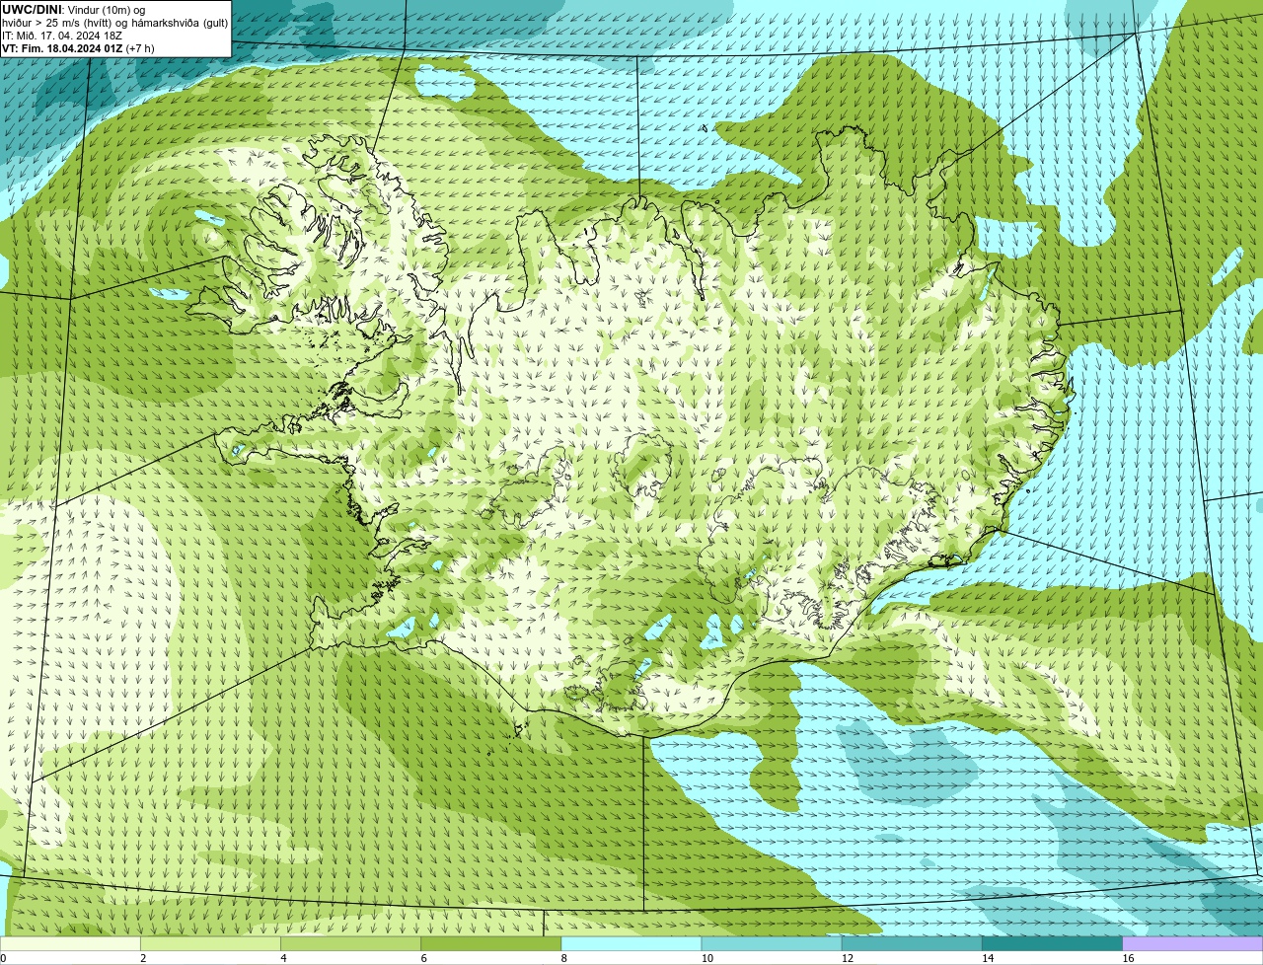Click the pale cyan 8–10 m/s legend swatch
1263x965 pixels.
tap(631, 943)
